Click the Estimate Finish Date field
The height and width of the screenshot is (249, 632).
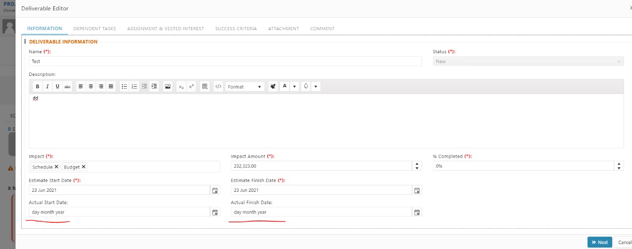tap(321, 190)
